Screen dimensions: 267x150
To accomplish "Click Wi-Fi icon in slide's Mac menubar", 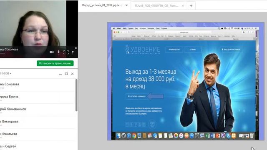I will click(232, 28).
